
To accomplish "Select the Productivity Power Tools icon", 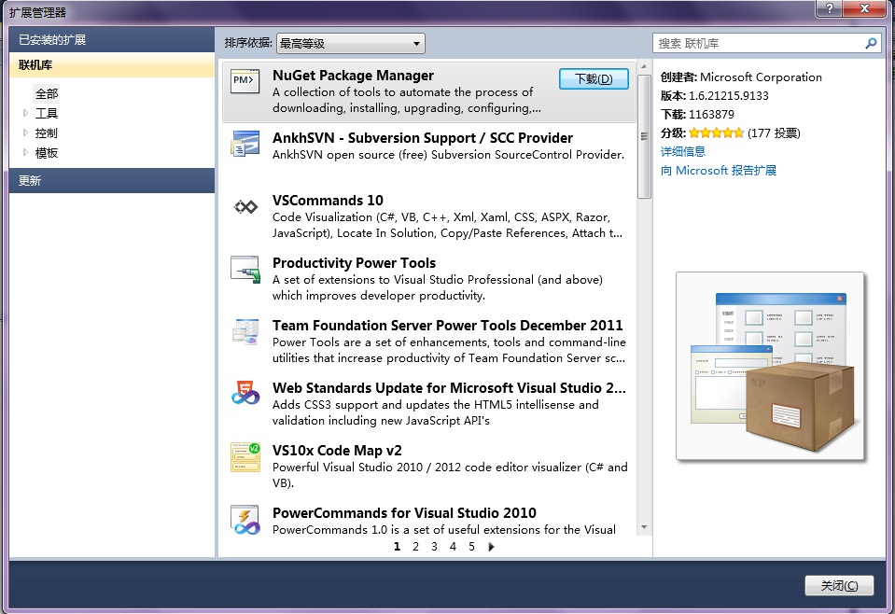I will (x=245, y=270).
